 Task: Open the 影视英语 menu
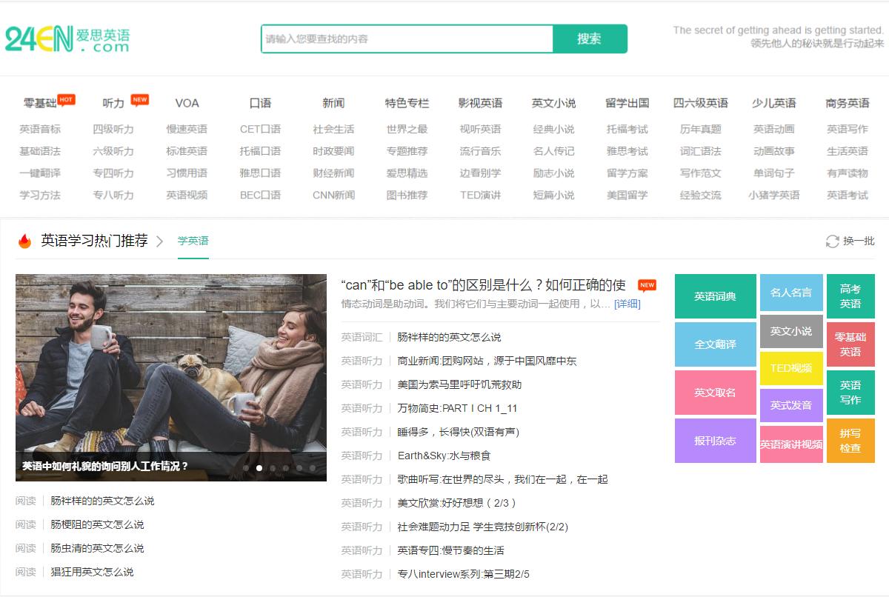480,103
